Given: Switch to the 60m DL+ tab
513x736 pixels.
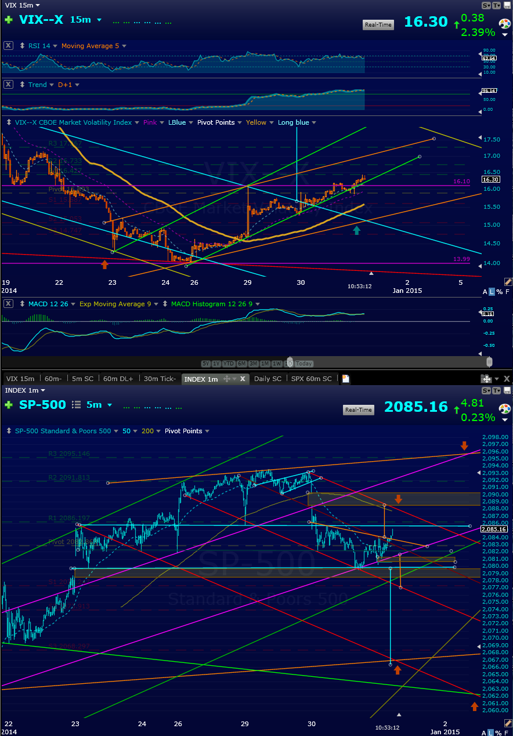Looking at the screenshot, I should [119, 379].
